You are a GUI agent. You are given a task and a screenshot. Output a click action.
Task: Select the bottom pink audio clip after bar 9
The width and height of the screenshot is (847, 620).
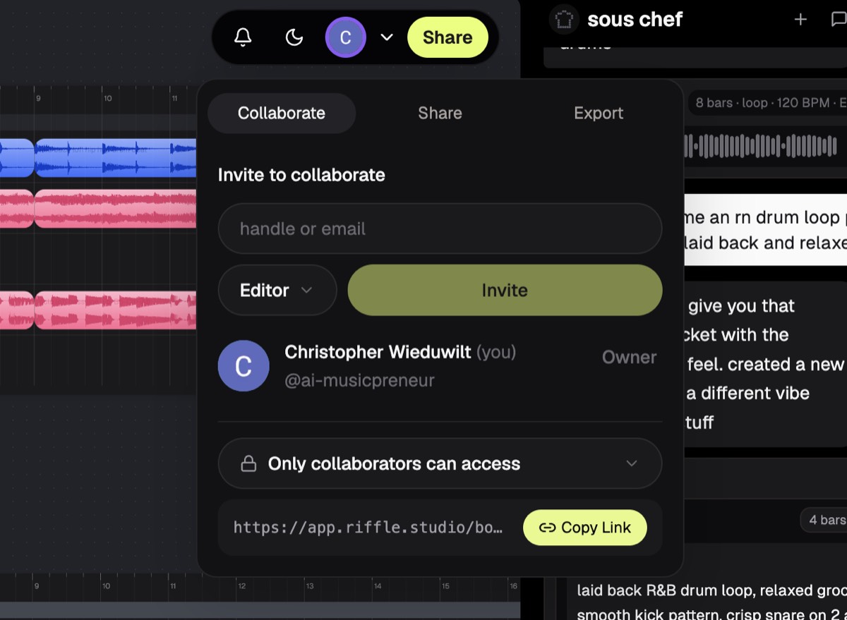click(116, 310)
